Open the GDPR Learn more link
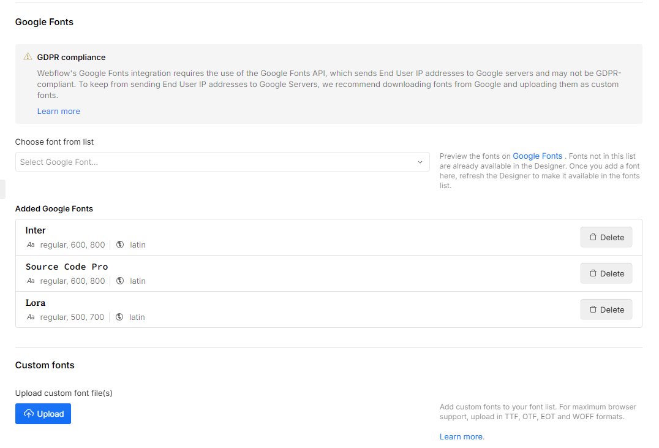The image size is (659, 448). tap(58, 112)
